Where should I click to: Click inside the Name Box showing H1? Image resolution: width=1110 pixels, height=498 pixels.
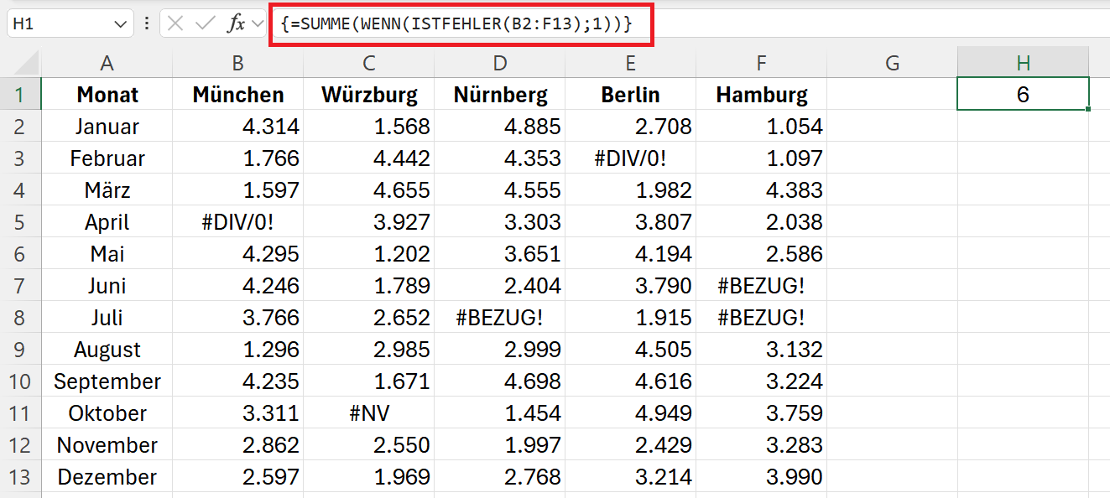coord(57,24)
